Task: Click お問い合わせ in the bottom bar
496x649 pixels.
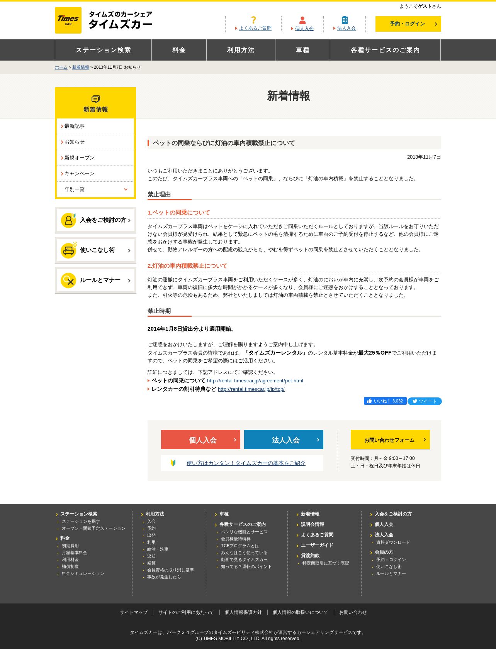Action: click(353, 613)
